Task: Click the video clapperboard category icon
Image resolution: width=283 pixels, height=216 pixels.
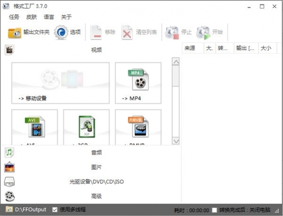Action: point(9,50)
